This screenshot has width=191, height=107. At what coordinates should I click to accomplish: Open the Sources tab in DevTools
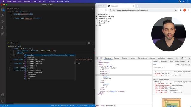click(124, 58)
